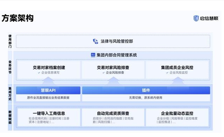Image resolution: width=224 pixels, height=137 pixels.
Task: Select 自动完成资质筛查 heading
Action: (x=113, y=114)
